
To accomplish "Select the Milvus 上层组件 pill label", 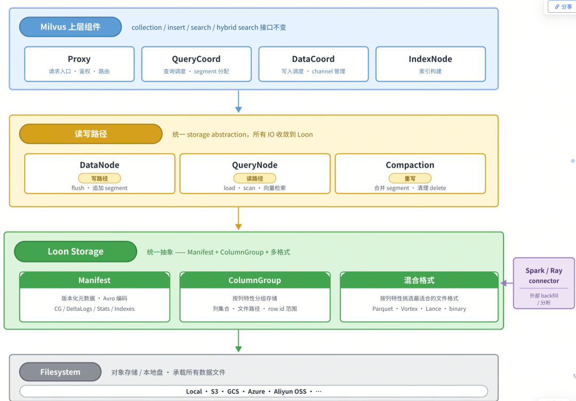I will point(70,27).
